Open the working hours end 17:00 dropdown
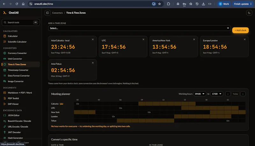Image resolution: width=255 pixels, height=146 pixels. 217,94
